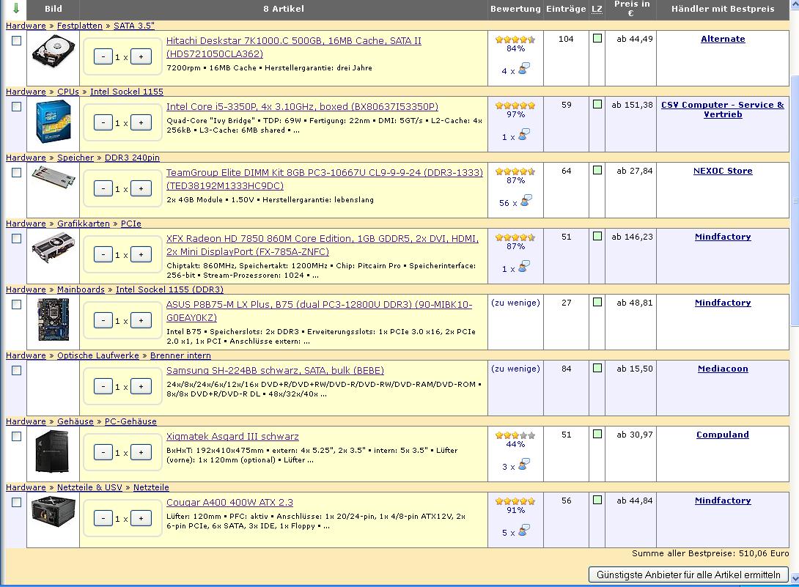Open ASUS P8B75-M mainboard image
The image size is (799, 587).
pyautogui.click(x=53, y=320)
